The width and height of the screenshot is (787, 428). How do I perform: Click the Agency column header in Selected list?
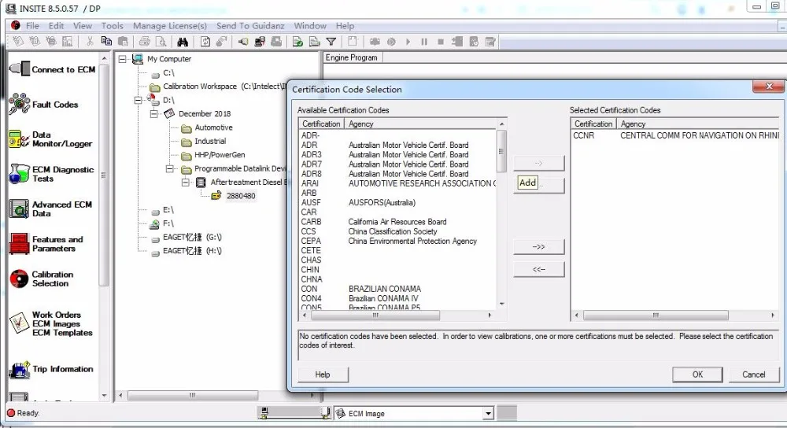(x=699, y=124)
